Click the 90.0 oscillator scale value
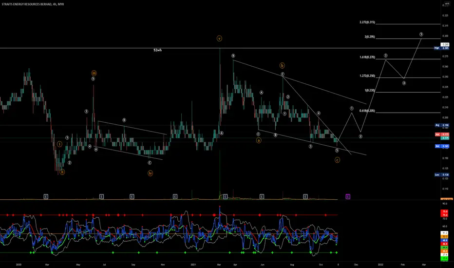454x268 pixels. point(445,204)
